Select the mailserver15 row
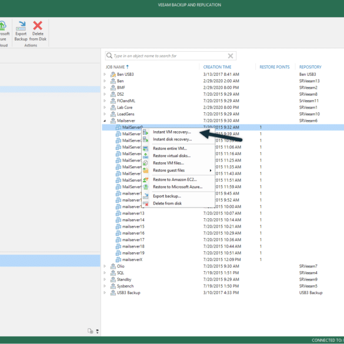The image size is (344, 344). click(223, 226)
